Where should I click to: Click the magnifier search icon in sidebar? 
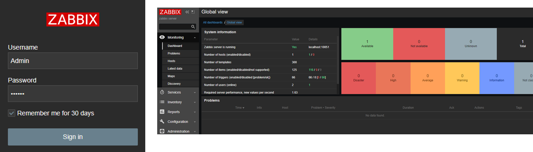tap(193, 27)
